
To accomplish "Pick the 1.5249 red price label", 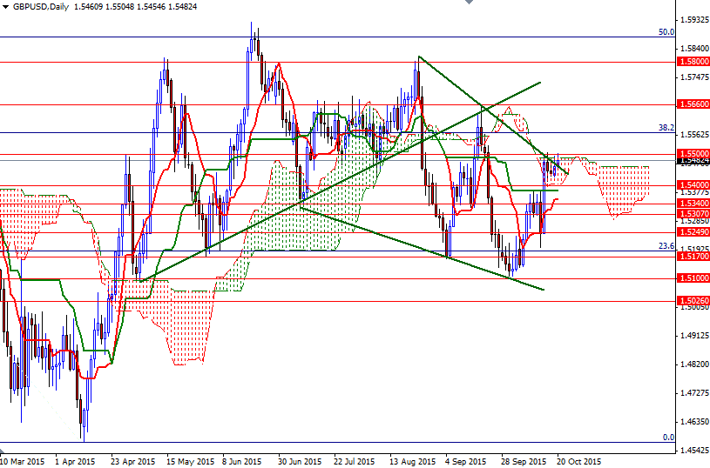I will [693, 233].
